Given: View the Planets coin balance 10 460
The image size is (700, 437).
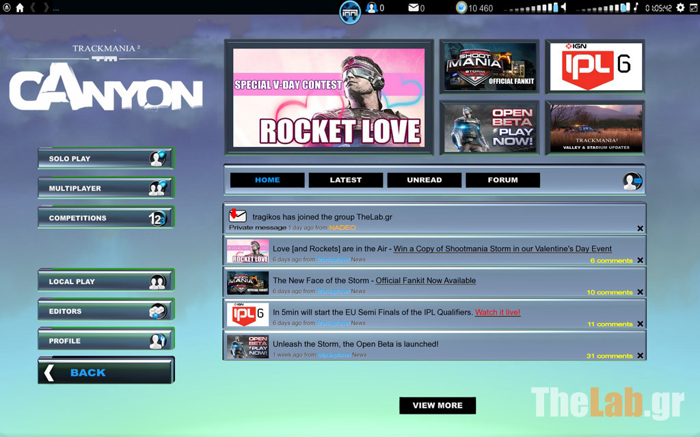Looking at the screenshot, I should (x=474, y=8).
